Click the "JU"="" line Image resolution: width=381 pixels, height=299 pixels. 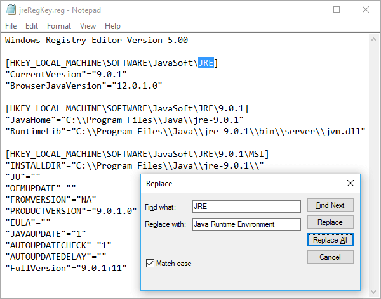[x=23, y=177]
